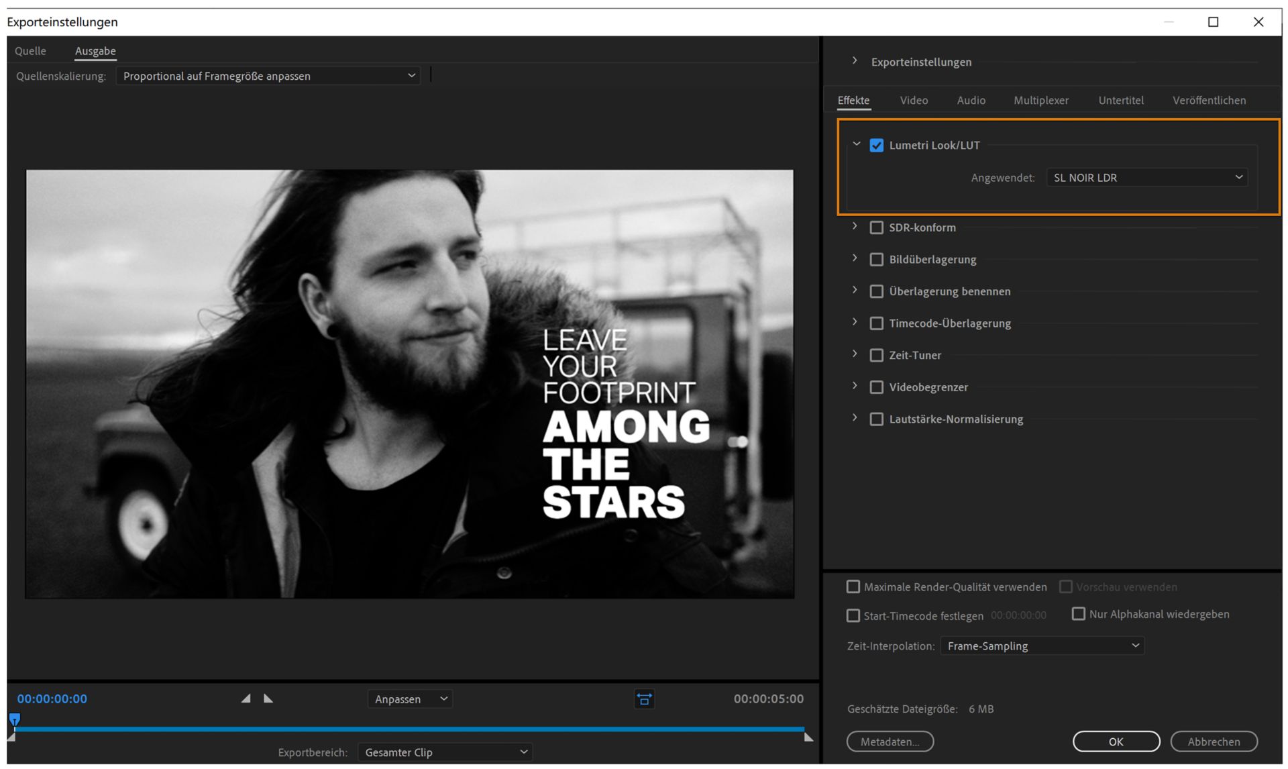Expand the top Exporteinstellungen section

(855, 61)
